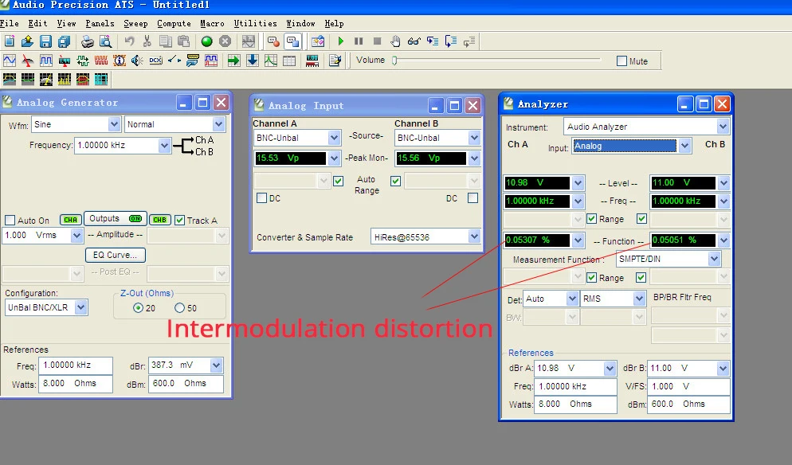Click the speaker icon in the panels toolbar
The height and width of the screenshot is (465, 792).
pos(137,61)
